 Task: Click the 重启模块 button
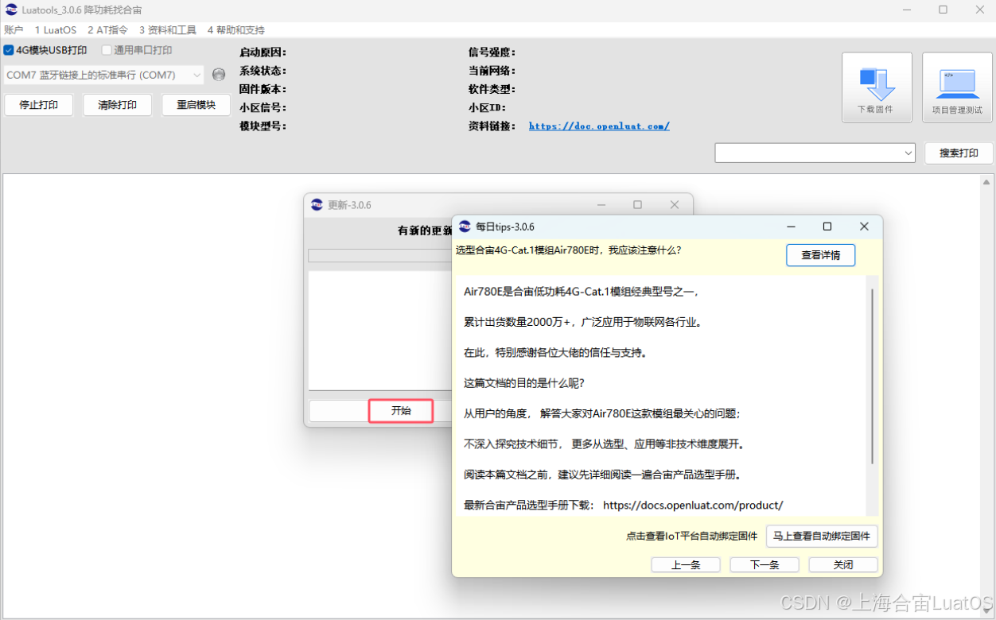pyautogui.click(x=196, y=104)
